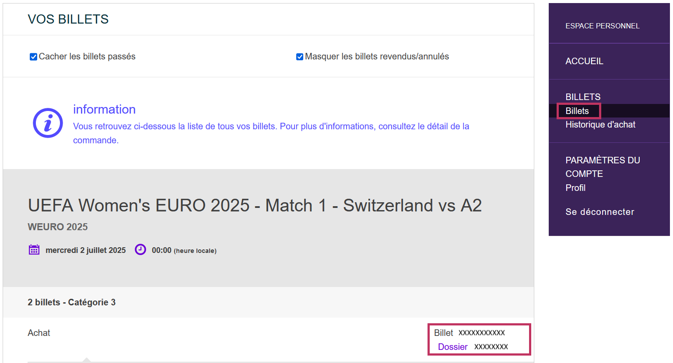Viewport: 673px width, 363px height.
Task: Click the VOS BILLETS page title
Action: [x=68, y=19]
